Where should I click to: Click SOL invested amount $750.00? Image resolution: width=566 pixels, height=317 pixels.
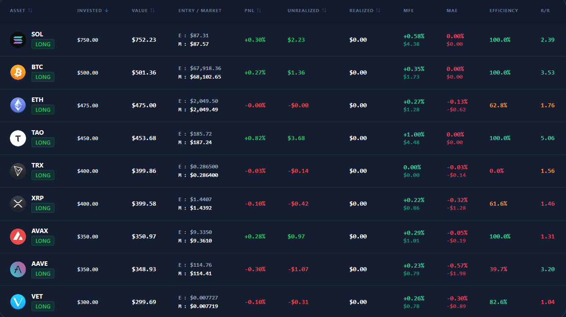tap(88, 40)
